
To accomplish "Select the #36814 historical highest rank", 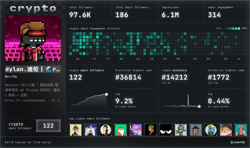I will (x=128, y=77).
